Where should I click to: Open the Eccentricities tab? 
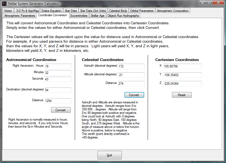pos(79,16)
